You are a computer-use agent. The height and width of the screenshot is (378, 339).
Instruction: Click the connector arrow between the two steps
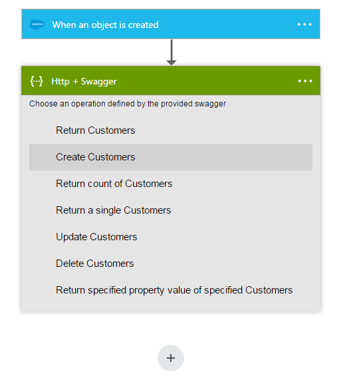point(171,53)
